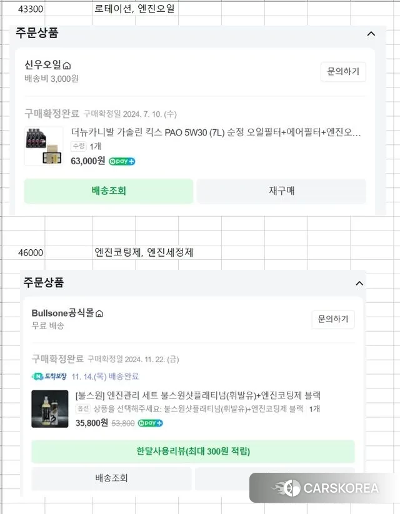The image size is (400, 514).
Task: Click 배송조회 under the Bullsone order
Action: (111, 478)
